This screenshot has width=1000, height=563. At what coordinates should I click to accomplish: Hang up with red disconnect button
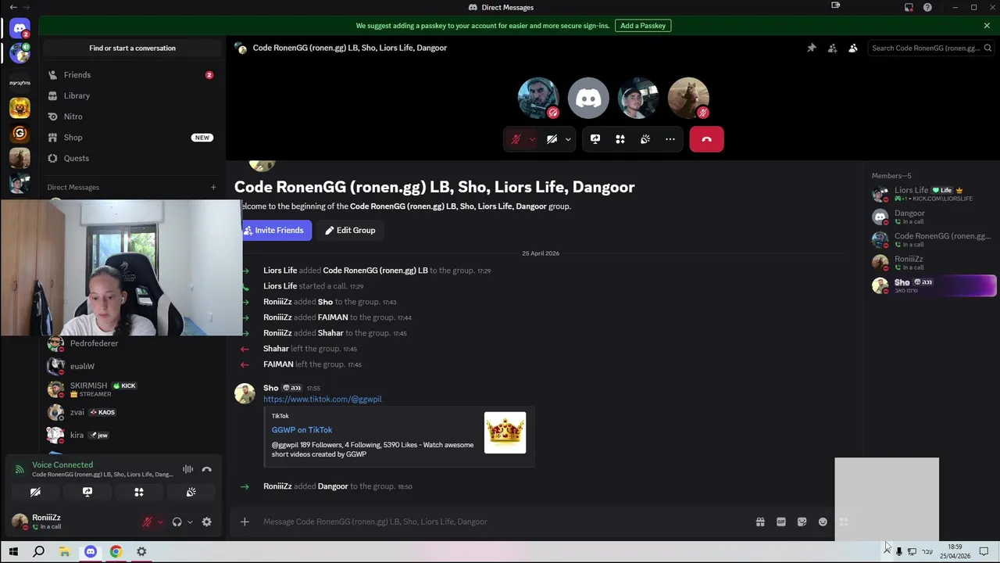pyautogui.click(x=706, y=139)
